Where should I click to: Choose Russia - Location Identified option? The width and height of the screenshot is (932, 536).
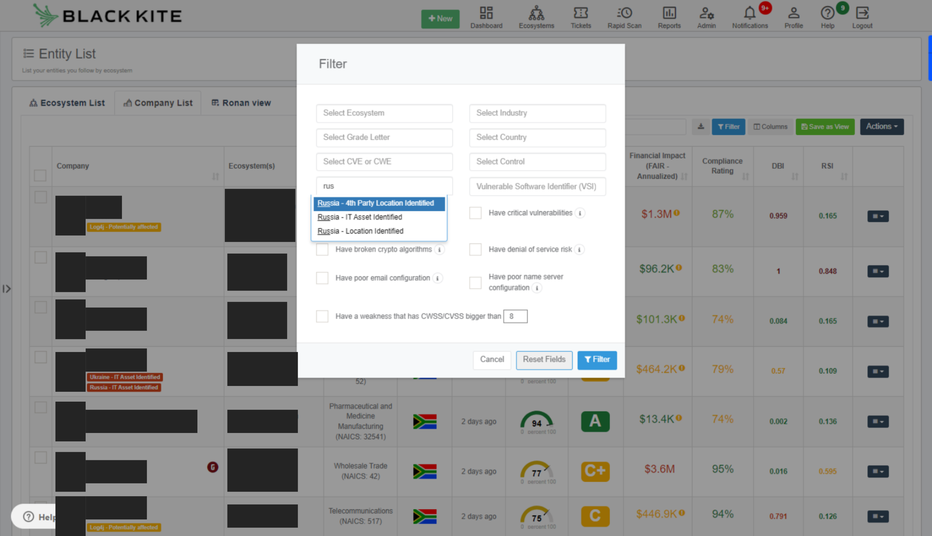tap(379, 232)
